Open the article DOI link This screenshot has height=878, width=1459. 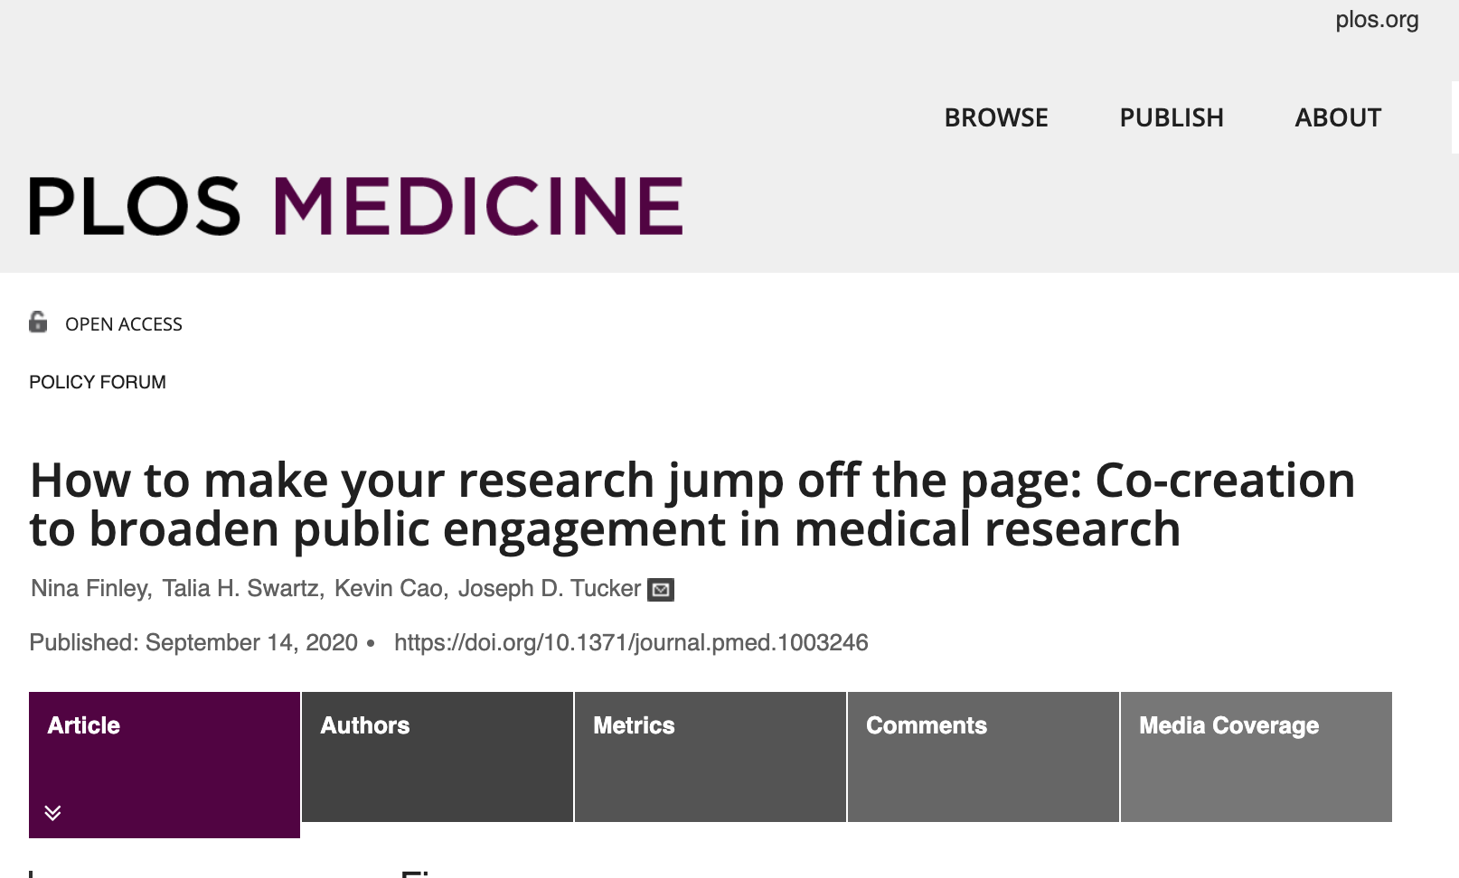pyautogui.click(x=631, y=642)
